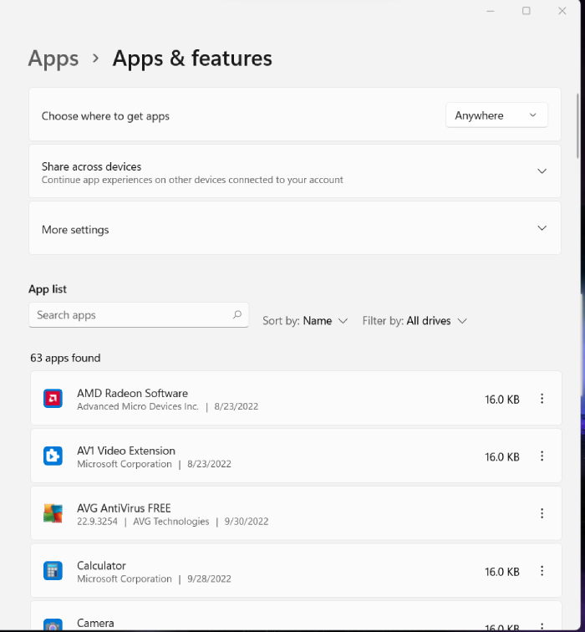Click the AMD Radeon Software app icon
Viewport: 585px width, 632px height.
pyautogui.click(x=53, y=399)
